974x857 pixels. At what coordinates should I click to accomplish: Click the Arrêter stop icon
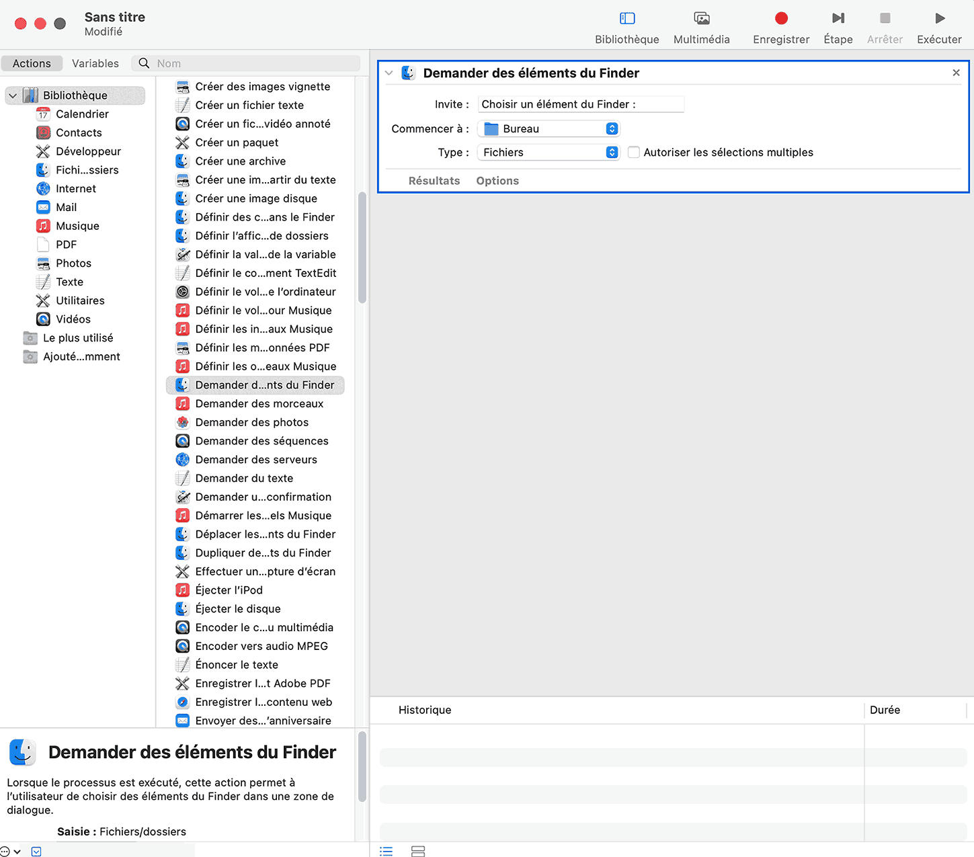885,18
